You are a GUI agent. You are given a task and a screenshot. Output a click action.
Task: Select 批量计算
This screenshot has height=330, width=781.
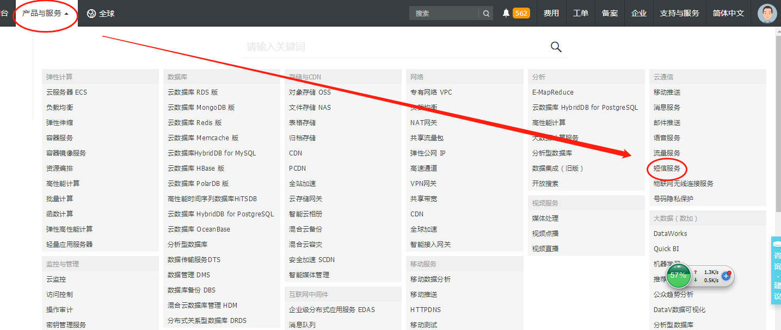coord(59,199)
